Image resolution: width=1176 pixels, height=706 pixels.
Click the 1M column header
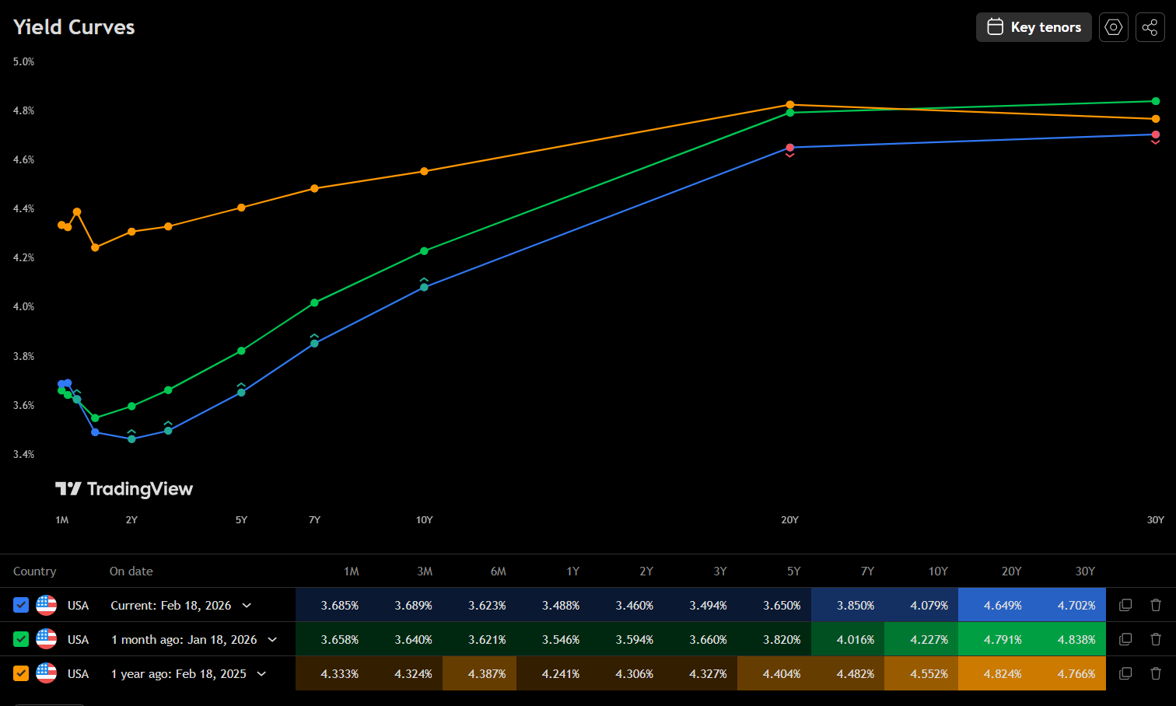(x=352, y=571)
